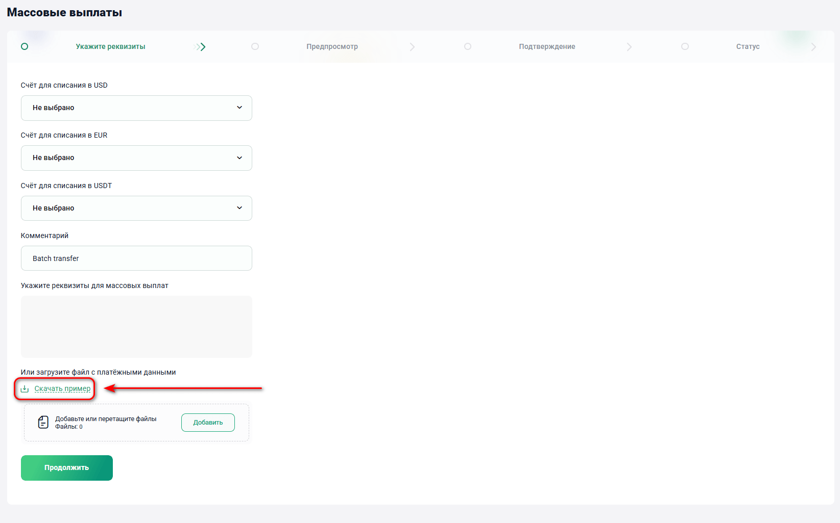
Task: Click the chevron arrow after Предпросмотр step
Action: pos(412,47)
